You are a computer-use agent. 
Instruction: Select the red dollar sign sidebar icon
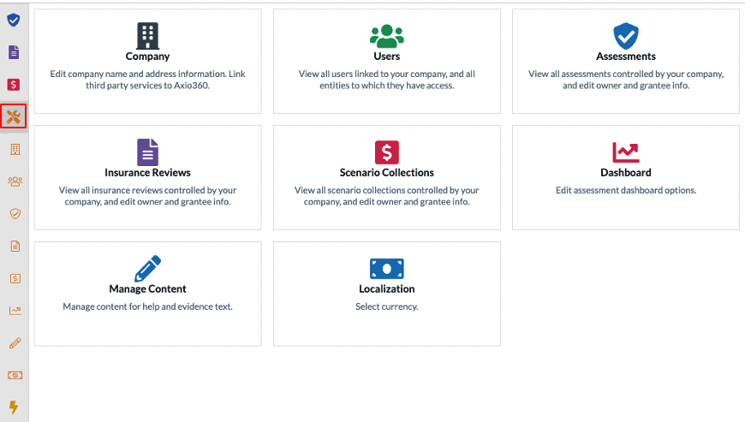point(14,85)
